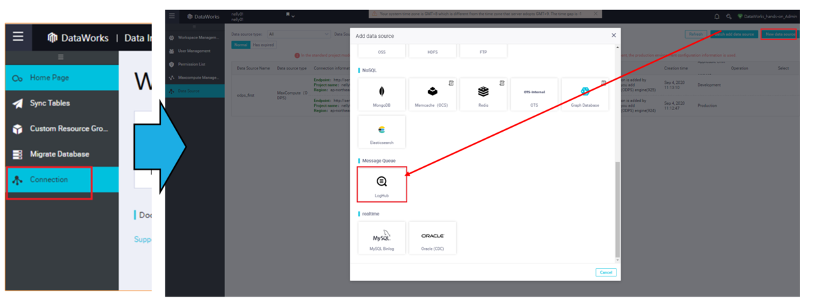813x302 pixels.
Task: Select the MySQL Binlog realtime source
Action: (x=382, y=238)
